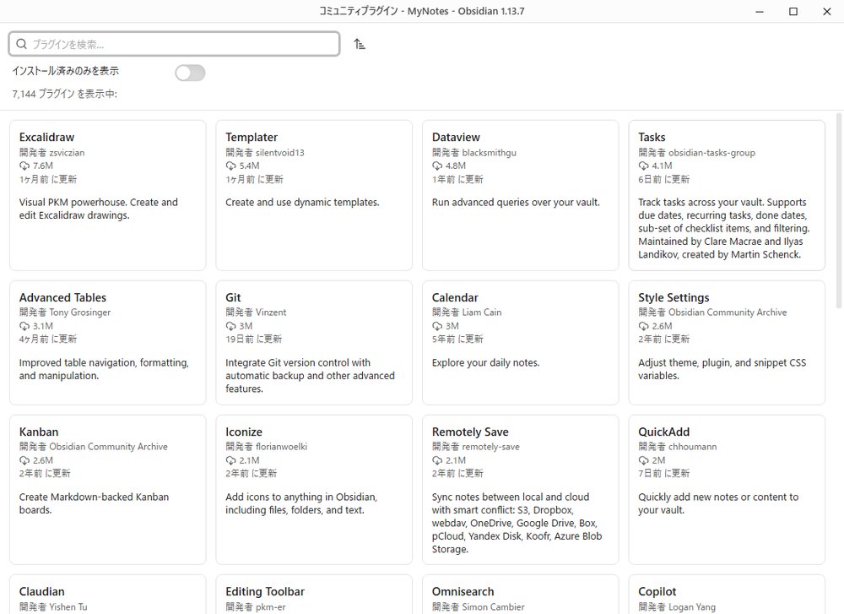Select the Iconize plugin title
Screen dimensions: 844x614
[x=244, y=432]
